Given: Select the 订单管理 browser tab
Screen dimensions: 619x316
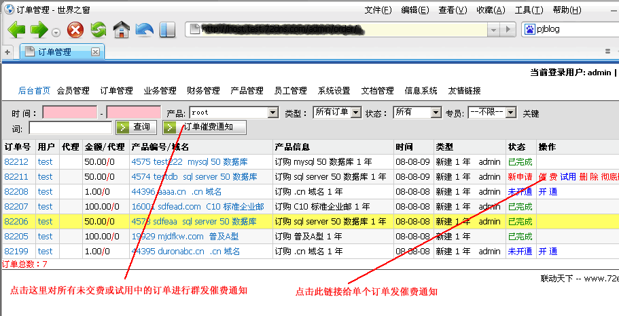Looking at the screenshot, I should [63, 52].
